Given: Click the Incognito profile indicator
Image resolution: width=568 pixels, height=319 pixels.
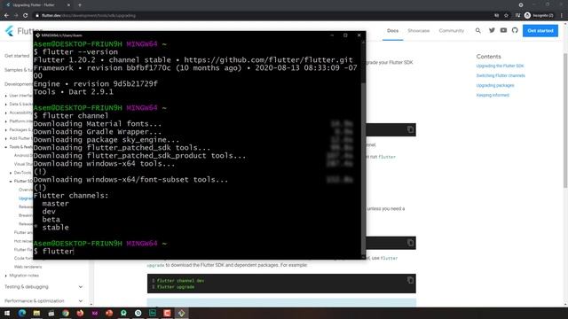Looking at the screenshot, I should (x=539, y=16).
